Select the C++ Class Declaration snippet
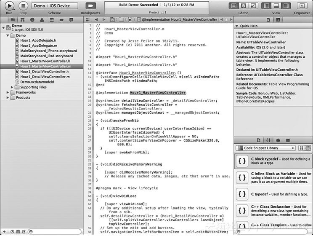The width and height of the screenshot is (313, 236). (x=273, y=210)
